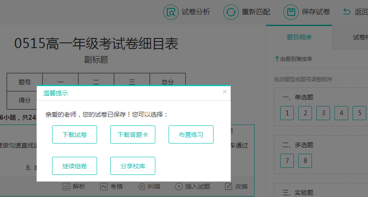Close the 温馨提示 dialog with the X

click(x=225, y=92)
